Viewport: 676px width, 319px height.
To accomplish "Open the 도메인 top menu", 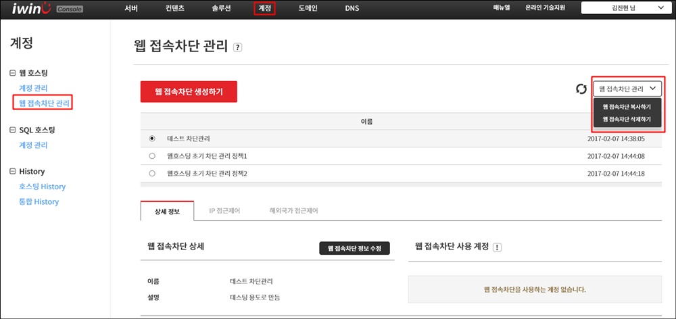I will (x=308, y=8).
